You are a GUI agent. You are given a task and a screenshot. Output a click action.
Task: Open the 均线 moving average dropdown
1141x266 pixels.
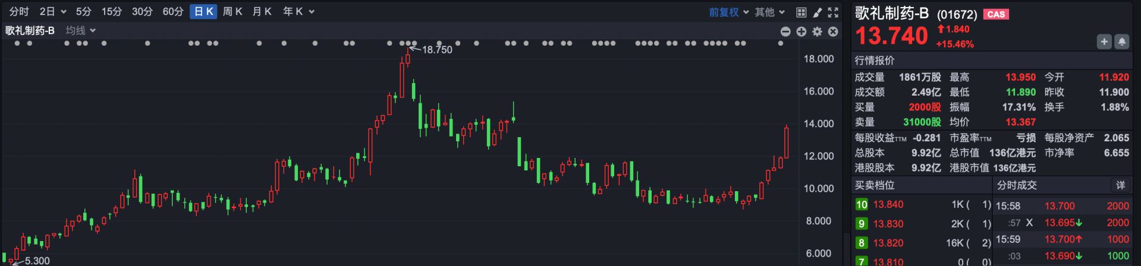pyautogui.click(x=81, y=30)
